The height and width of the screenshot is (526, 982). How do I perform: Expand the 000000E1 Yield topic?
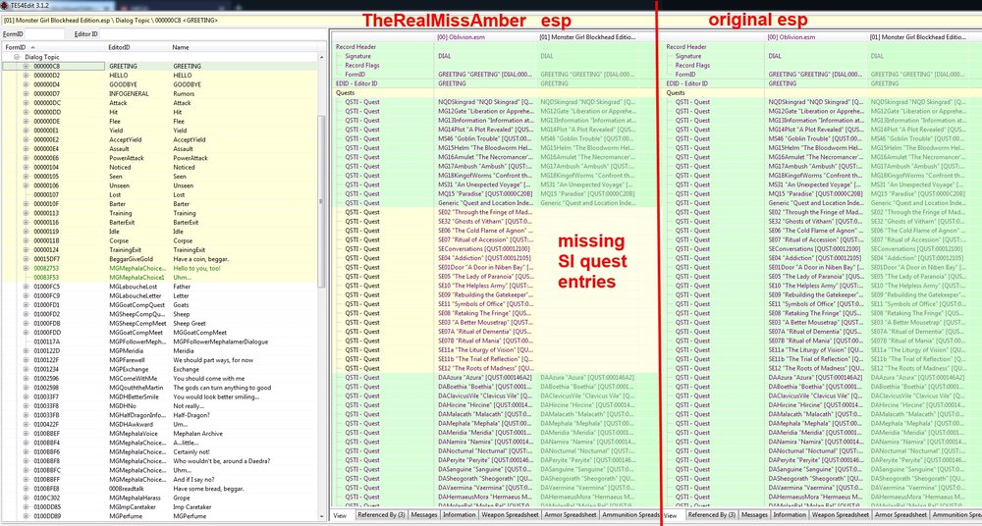pos(26,131)
